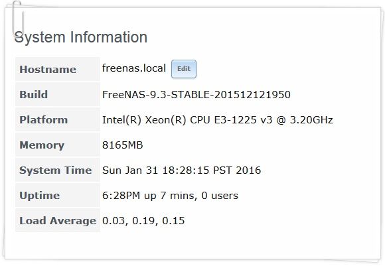
Task: Click the Load Average label cell
Action: (58, 221)
